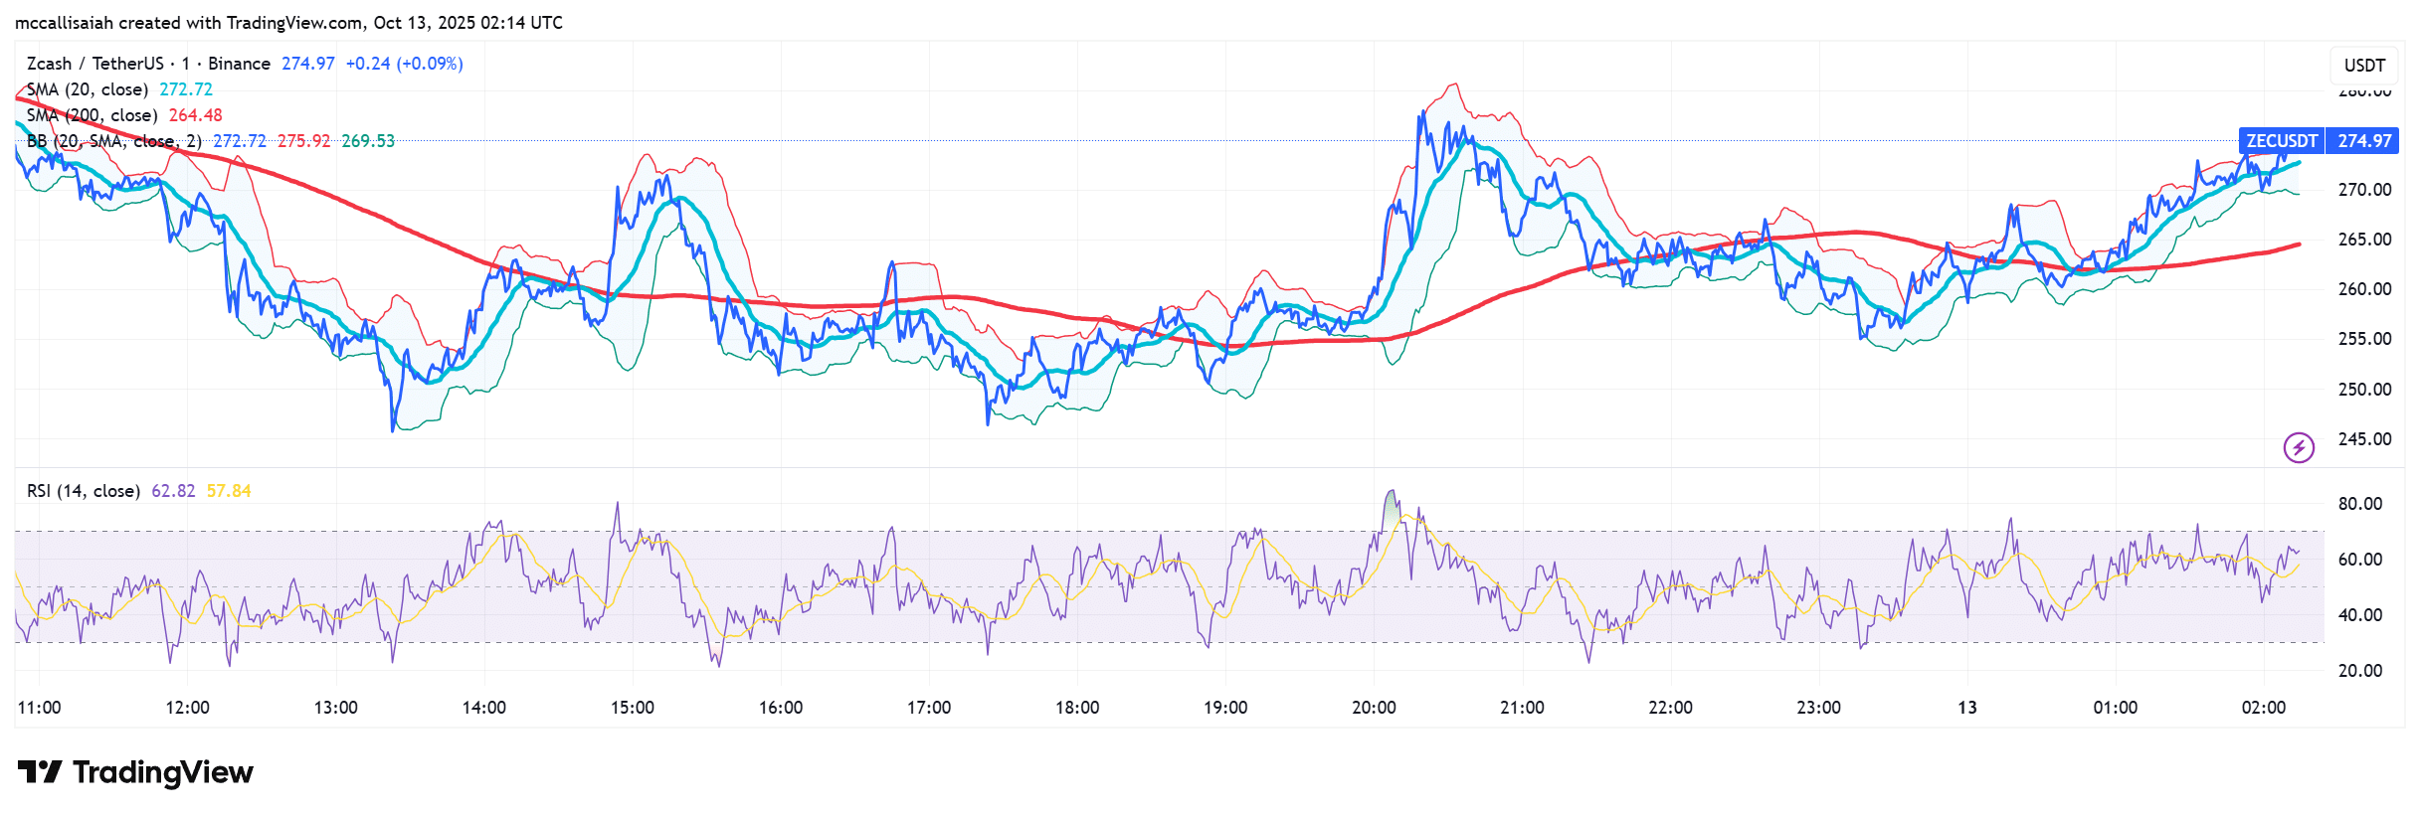Click the 20.00 RSI scale label
The width and height of the screenshot is (2420, 817).
(2359, 671)
